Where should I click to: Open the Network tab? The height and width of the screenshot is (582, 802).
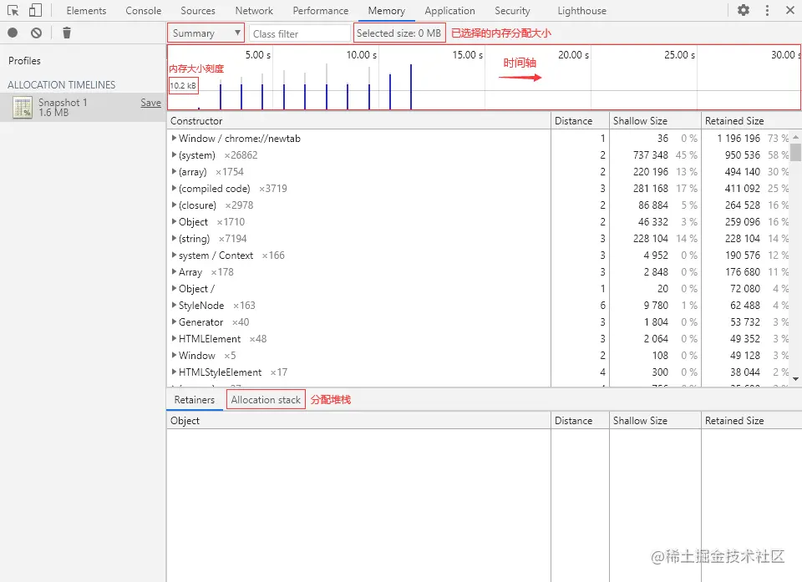[254, 11]
